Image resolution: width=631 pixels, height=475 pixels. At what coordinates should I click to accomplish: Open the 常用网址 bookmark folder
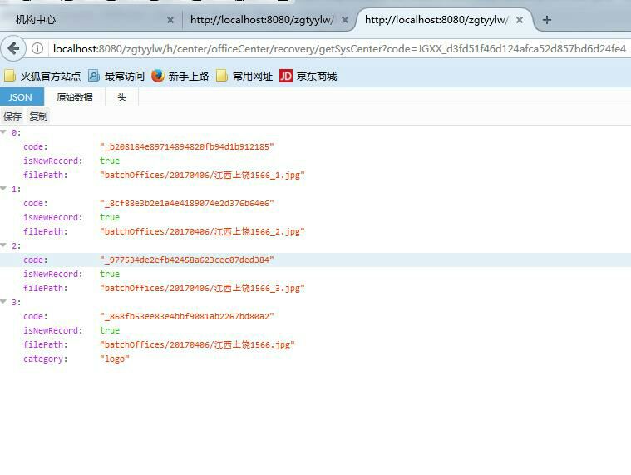(244, 76)
